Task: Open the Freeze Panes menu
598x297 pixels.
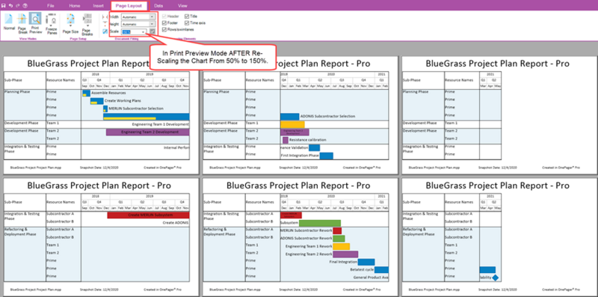Action: [51, 24]
